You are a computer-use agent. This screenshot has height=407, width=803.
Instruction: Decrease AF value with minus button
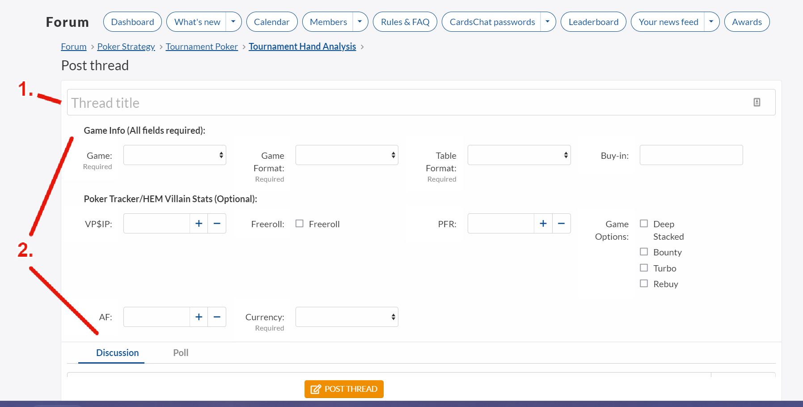[217, 317]
